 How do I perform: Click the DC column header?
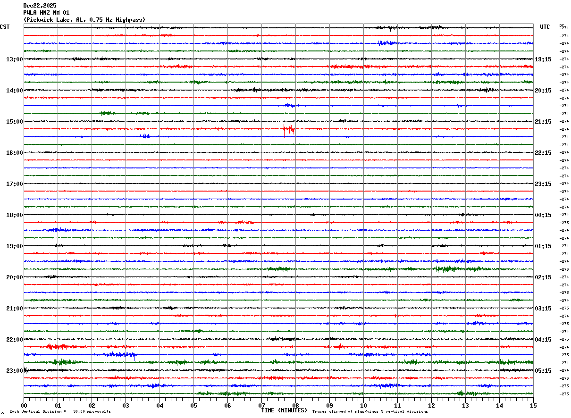tap(562, 25)
